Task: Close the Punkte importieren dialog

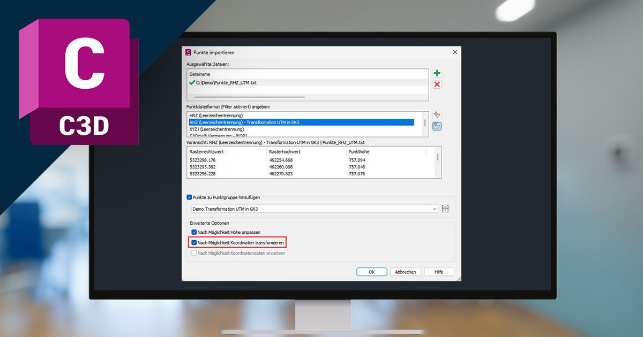Action: (455, 52)
